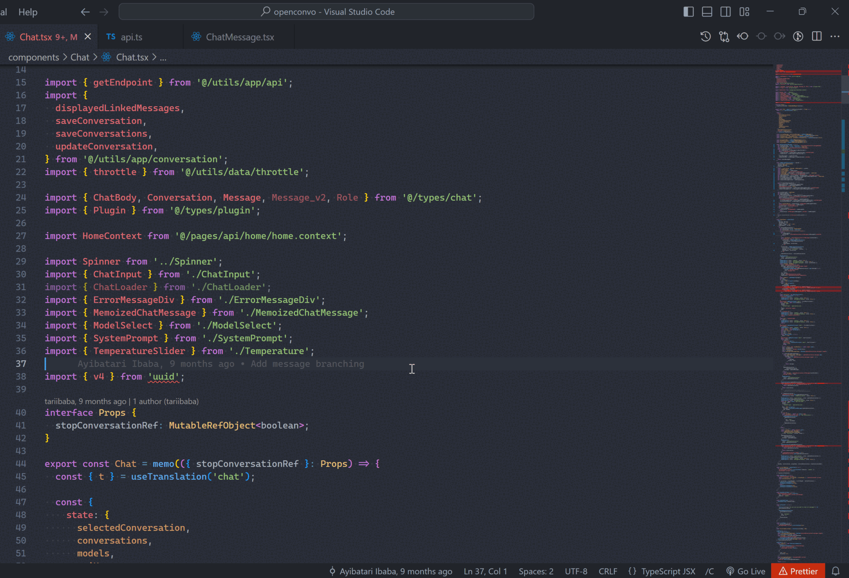Toggle the split editor layout

816,36
